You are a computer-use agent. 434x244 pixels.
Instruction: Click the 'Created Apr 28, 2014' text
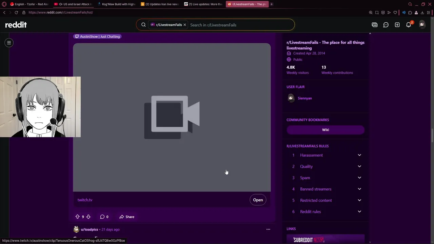pyautogui.click(x=309, y=53)
